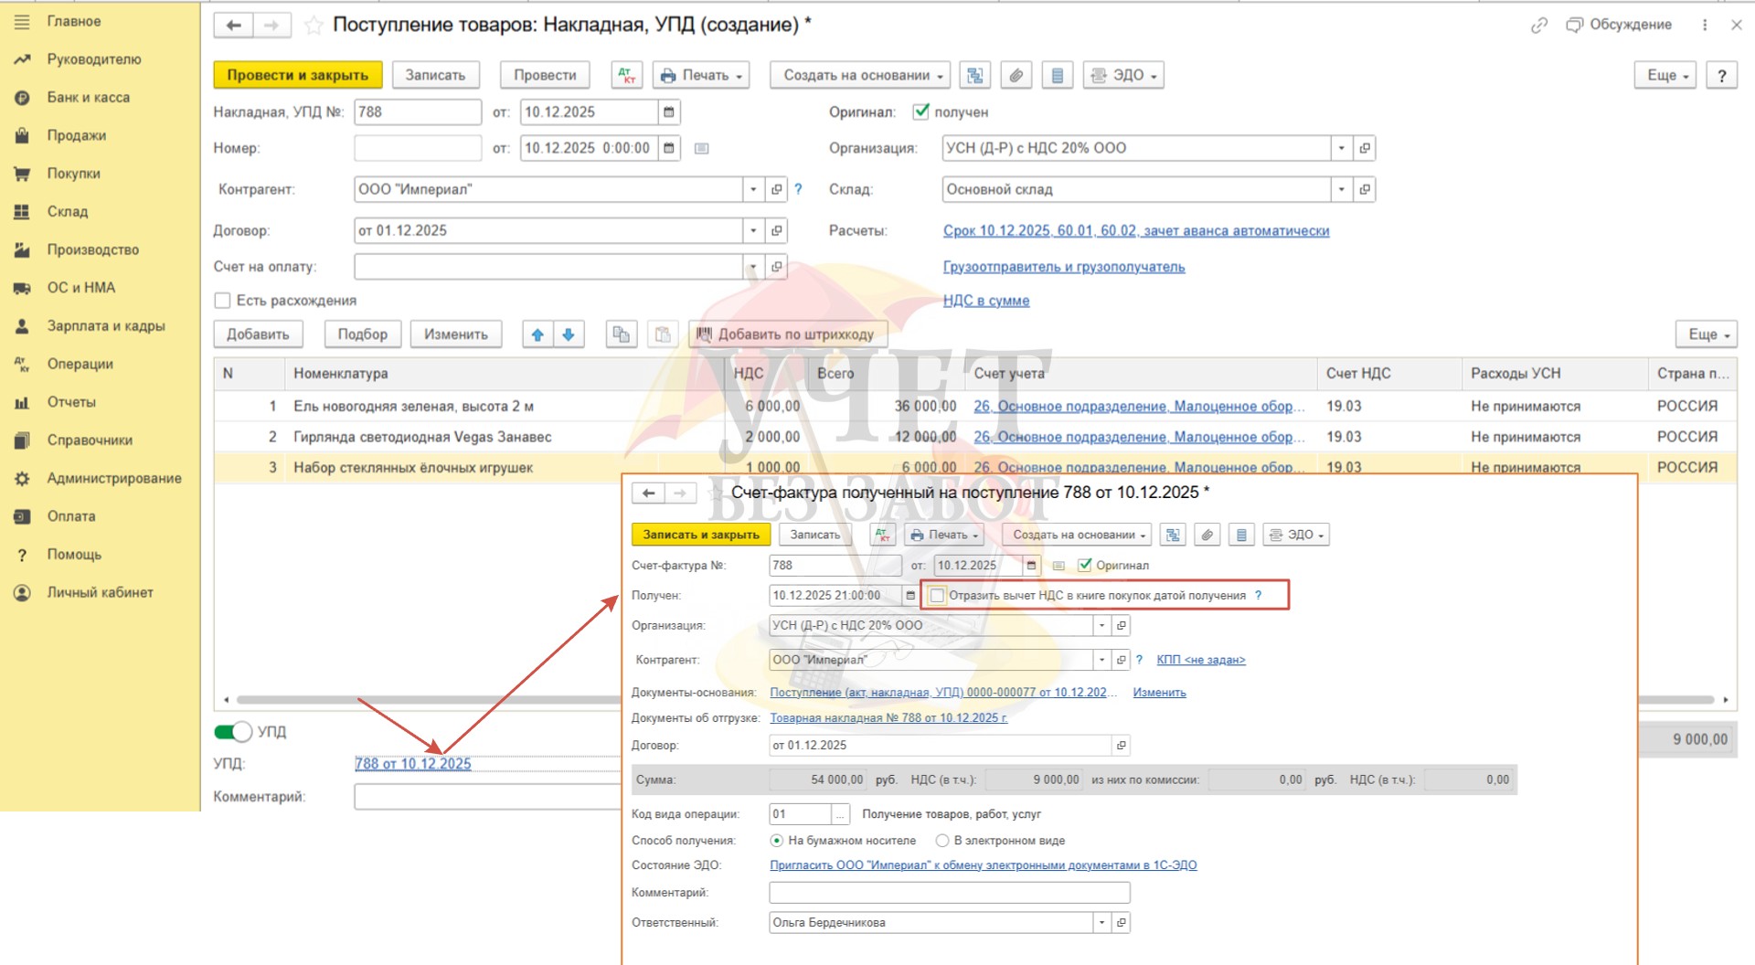The image size is (1755, 965).
Task: Move row up with blue up arrow
Action: coord(537,334)
